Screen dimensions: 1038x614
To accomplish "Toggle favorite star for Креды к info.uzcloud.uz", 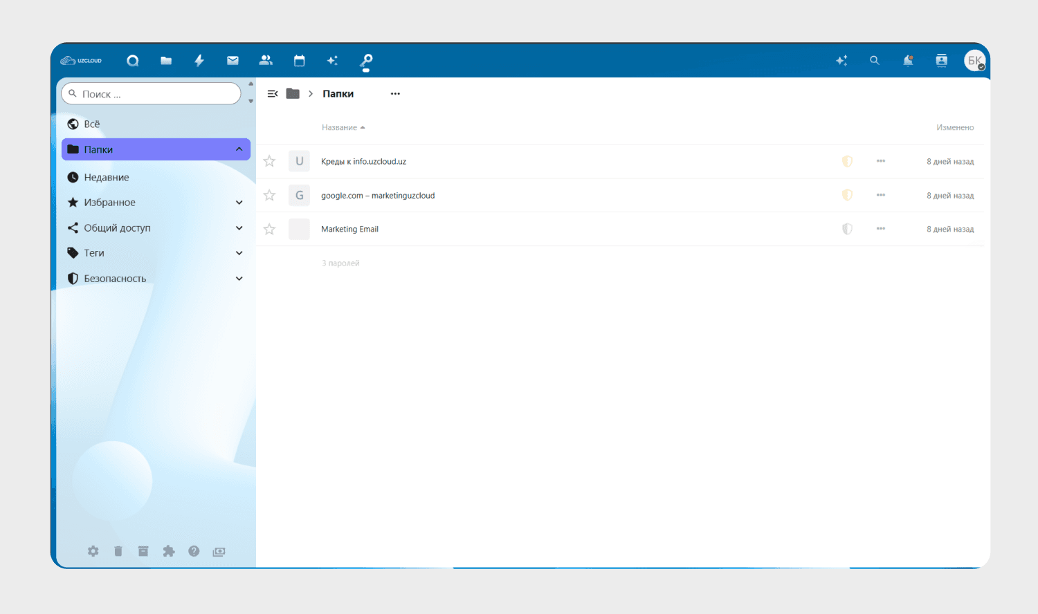I will pyautogui.click(x=270, y=162).
